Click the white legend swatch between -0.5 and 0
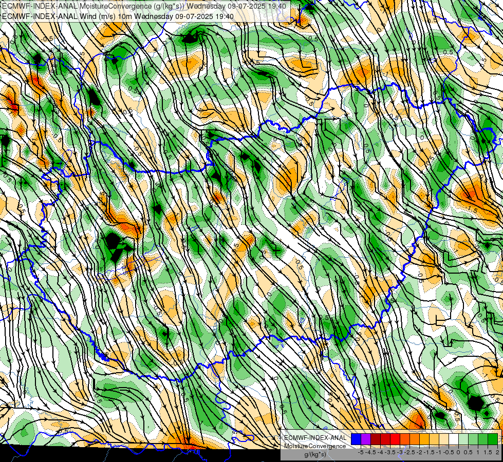 click(x=454, y=439)
